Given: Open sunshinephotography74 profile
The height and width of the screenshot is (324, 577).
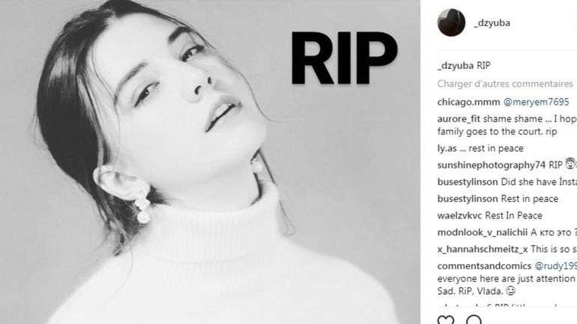Looking at the screenshot, I should (492, 165).
